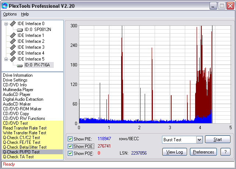Image resolution: width=236 pixels, height=169 pixels.
Task: Click the PlexTools app icon in title bar
Action: tap(4, 6)
